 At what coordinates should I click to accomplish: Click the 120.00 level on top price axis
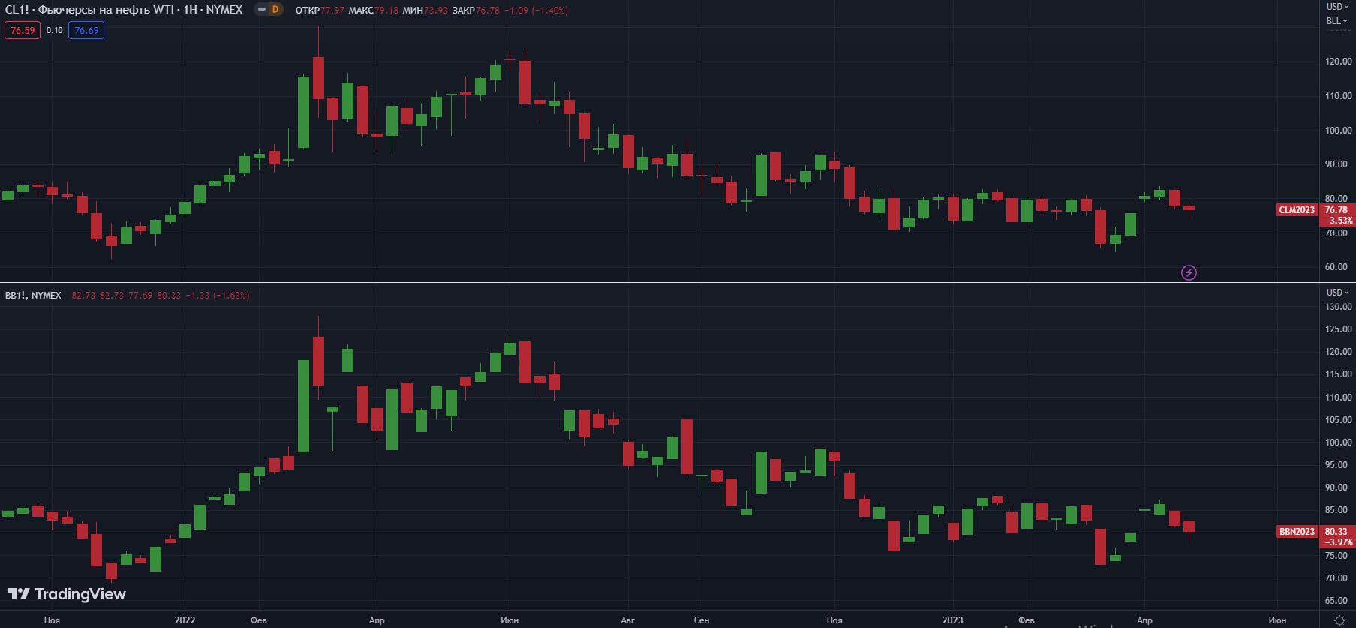coord(1338,62)
